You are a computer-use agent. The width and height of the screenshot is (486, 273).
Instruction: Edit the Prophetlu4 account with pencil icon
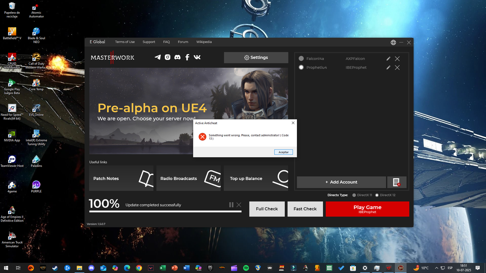(x=388, y=67)
